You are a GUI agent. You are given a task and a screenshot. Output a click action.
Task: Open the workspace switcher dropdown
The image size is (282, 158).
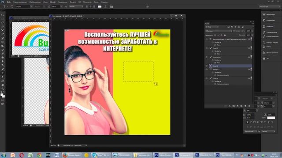270,7
